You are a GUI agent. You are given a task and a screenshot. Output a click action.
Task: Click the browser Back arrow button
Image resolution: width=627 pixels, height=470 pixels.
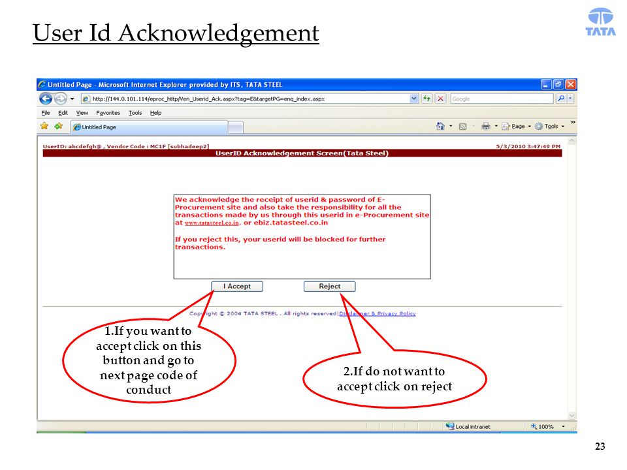click(x=46, y=99)
